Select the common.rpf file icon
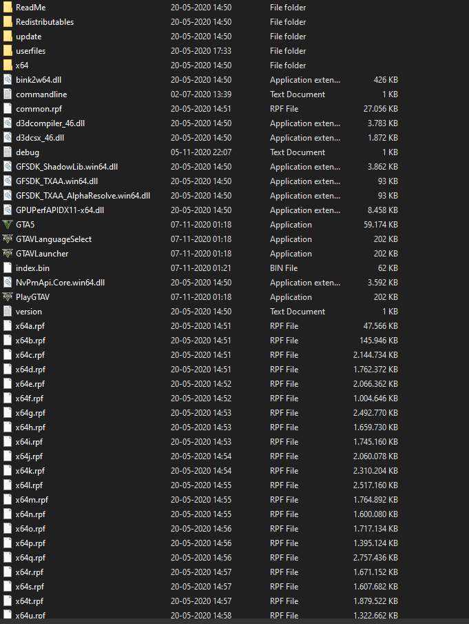 (8, 109)
